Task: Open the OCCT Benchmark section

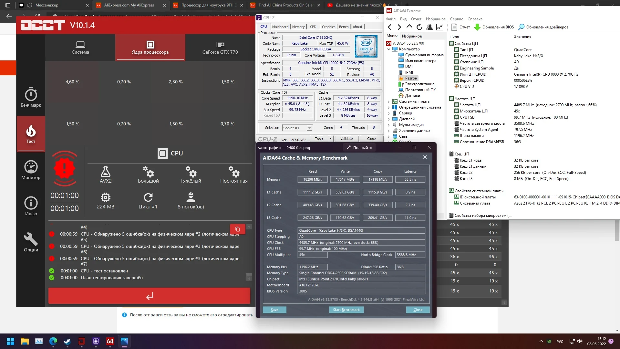Action: tap(31, 97)
